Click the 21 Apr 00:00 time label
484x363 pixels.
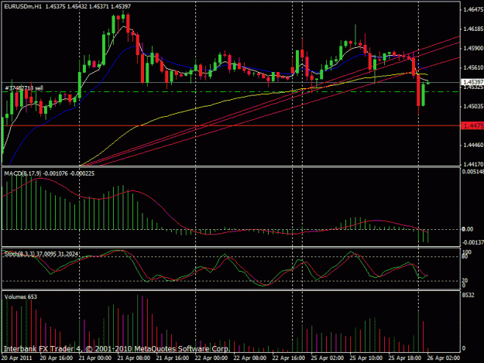click(95, 358)
